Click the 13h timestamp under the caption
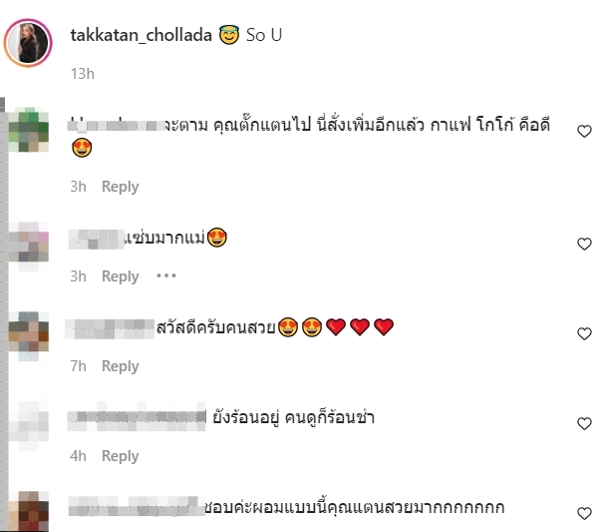599x532 pixels. pyautogui.click(x=83, y=74)
